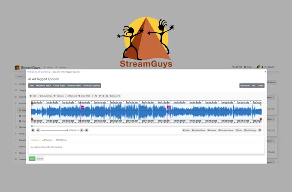This screenshot has width=292, height=192.
Task: Open the Tim Labelle user dropdown
Action: coord(269,67)
